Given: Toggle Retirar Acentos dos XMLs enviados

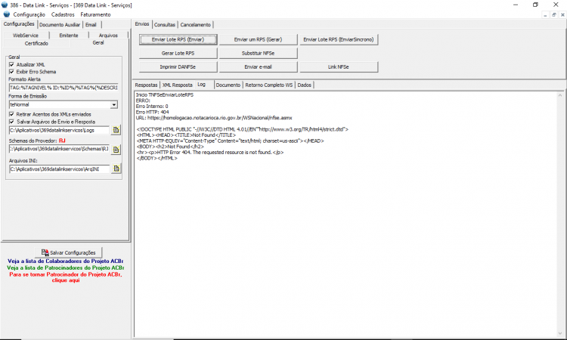Looking at the screenshot, I should point(11,114).
